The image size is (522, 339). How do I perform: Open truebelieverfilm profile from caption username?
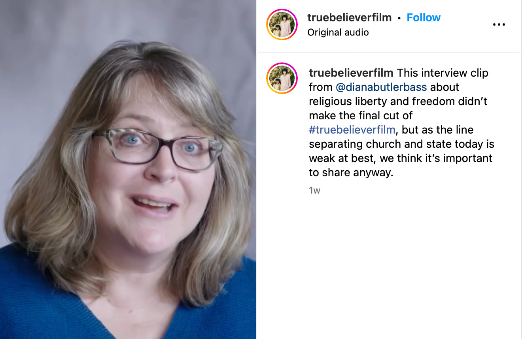click(x=351, y=73)
